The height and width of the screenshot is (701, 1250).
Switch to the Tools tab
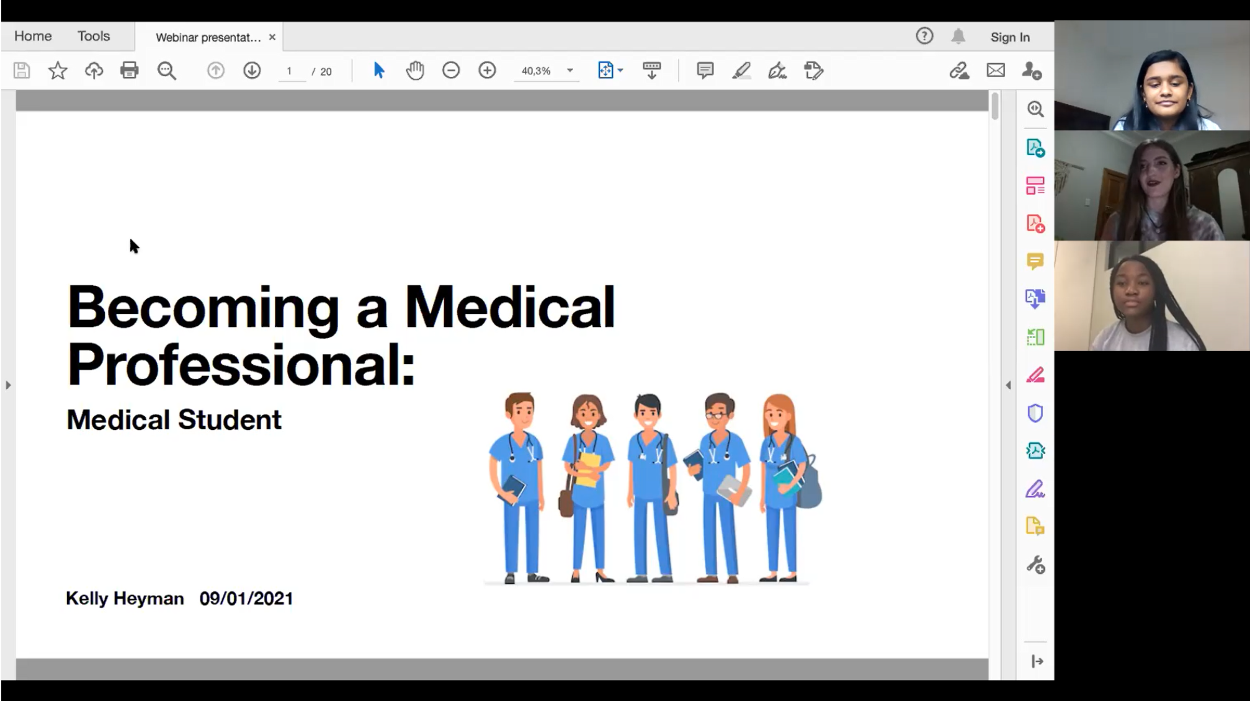(94, 36)
